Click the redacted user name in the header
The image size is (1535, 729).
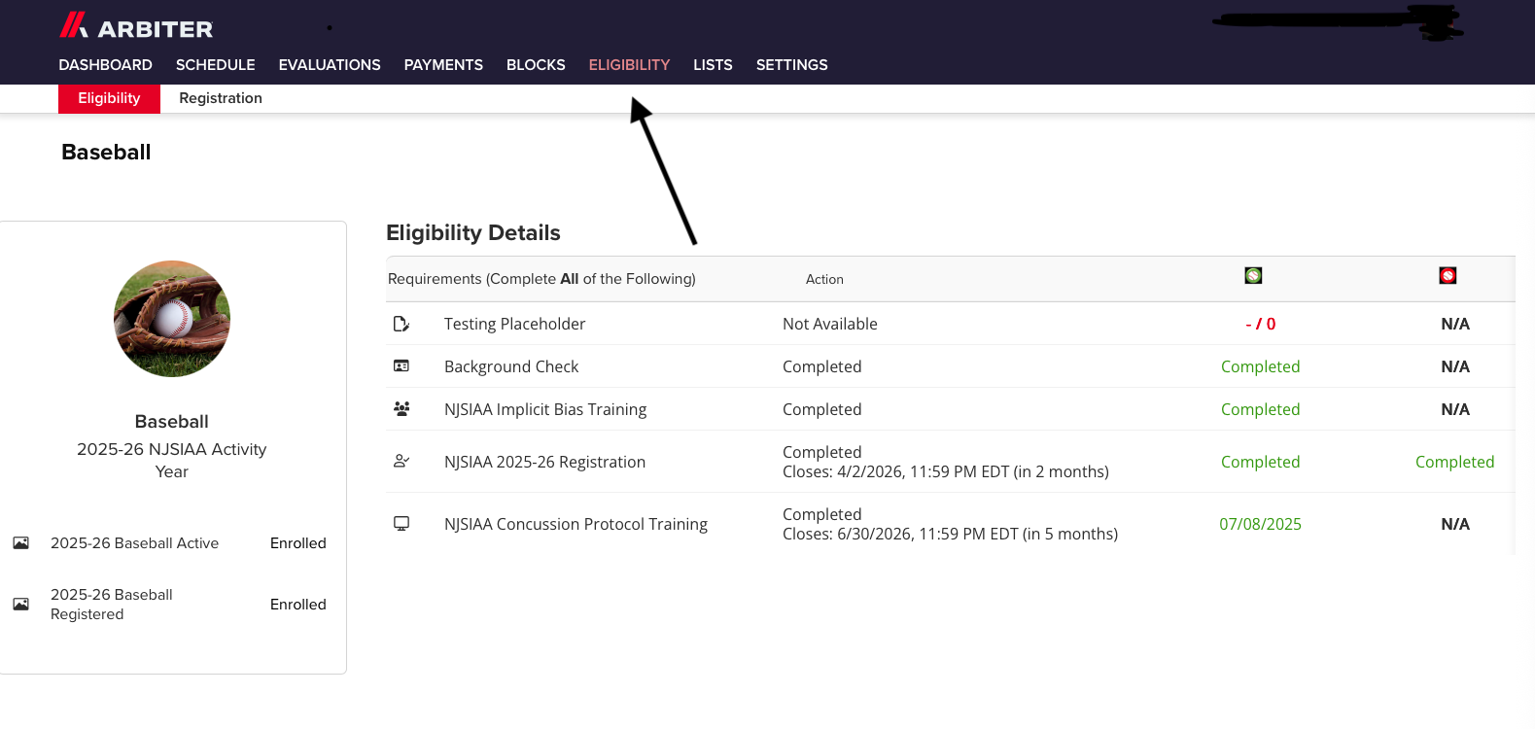(x=1339, y=21)
